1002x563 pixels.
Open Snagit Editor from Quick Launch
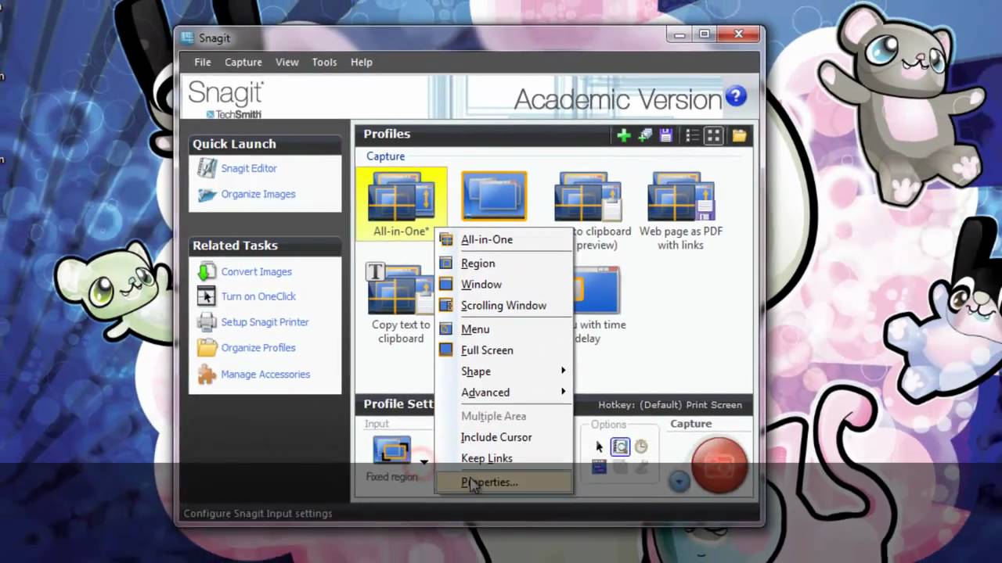pyautogui.click(x=248, y=168)
